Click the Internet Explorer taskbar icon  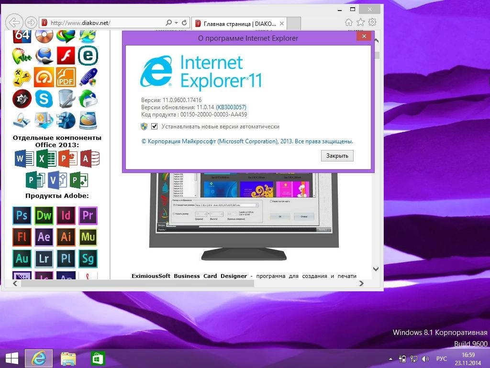tap(39, 358)
